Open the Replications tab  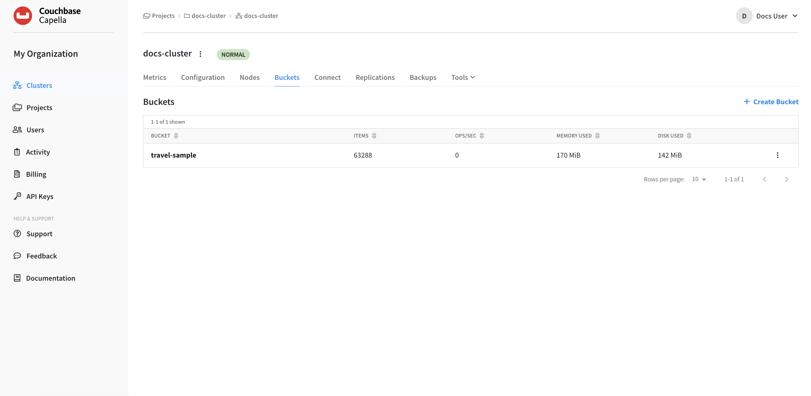(375, 77)
